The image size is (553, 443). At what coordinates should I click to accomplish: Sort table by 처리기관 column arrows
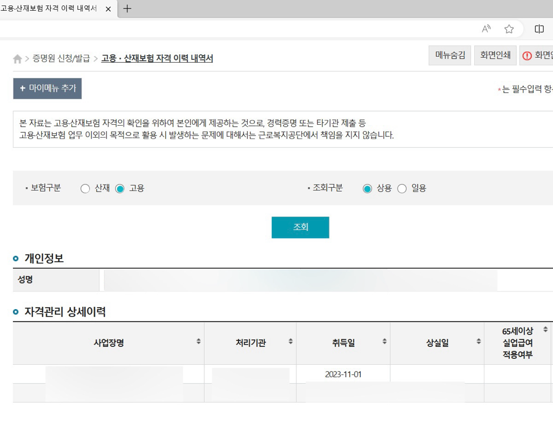[x=291, y=342]
